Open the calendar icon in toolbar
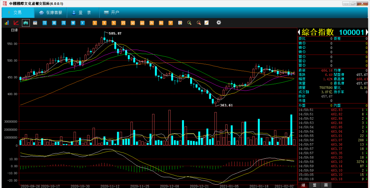The height and width of the screenshot is (188, 370). click(x=35, y=23)
